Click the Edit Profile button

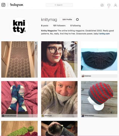[67, 20]
